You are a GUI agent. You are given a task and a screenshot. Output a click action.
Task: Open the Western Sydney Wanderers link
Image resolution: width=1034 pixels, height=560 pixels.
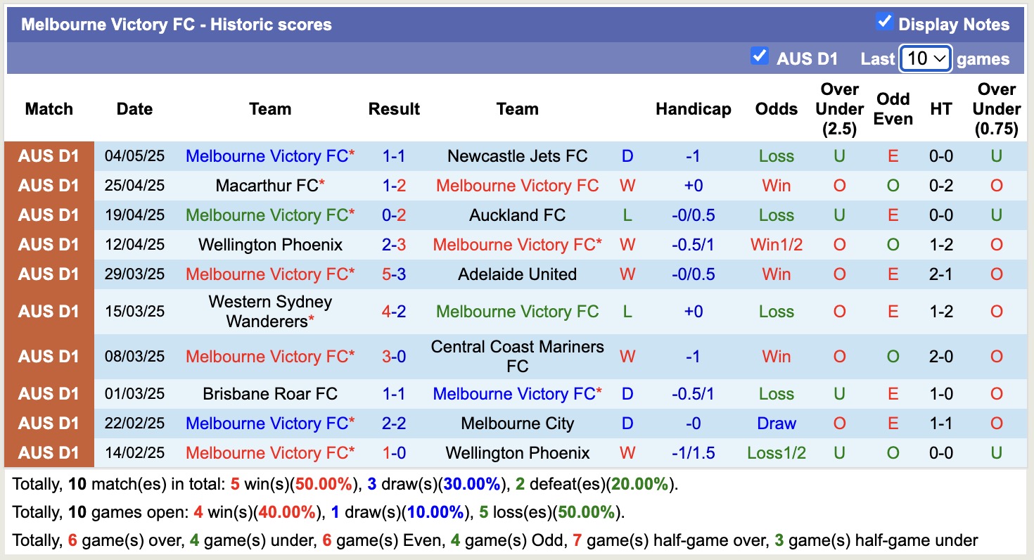[270, 312]
